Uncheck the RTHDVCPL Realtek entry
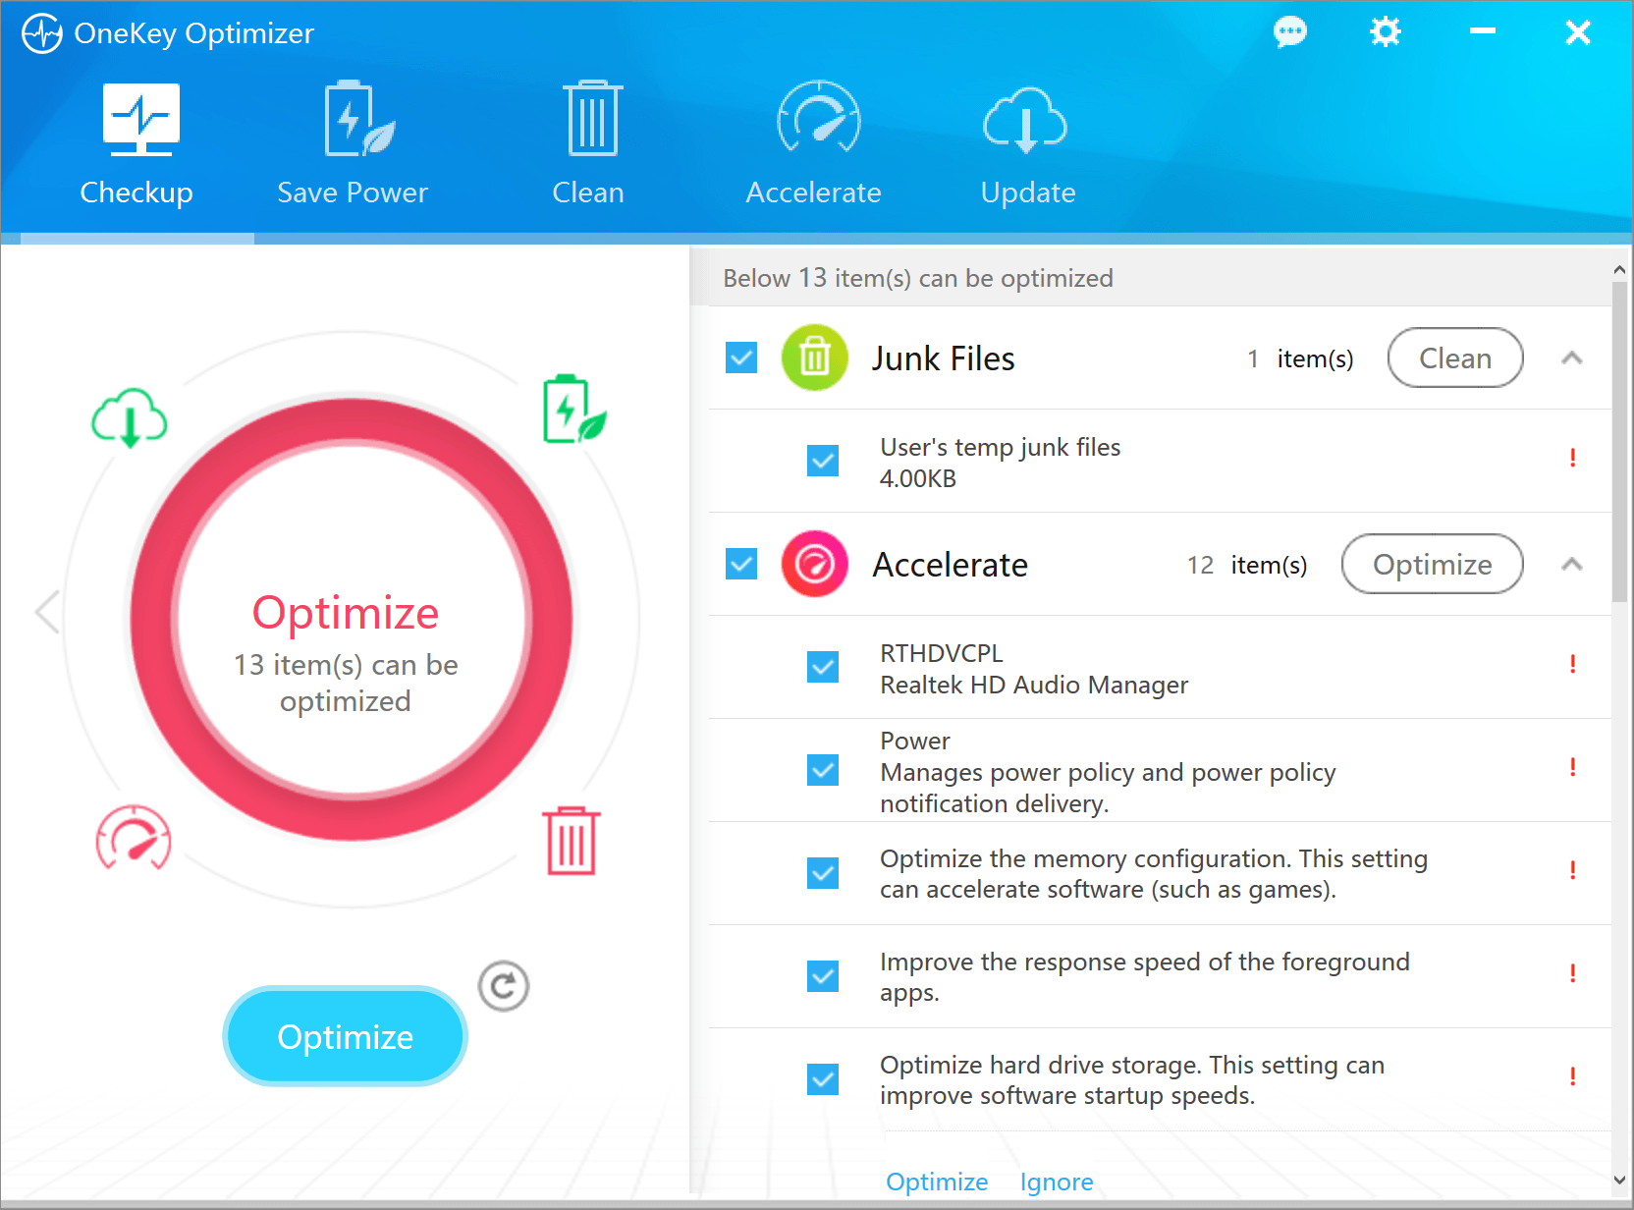Image resolution: width=1634 pixels, height=1210 pixels. point(822,668)
